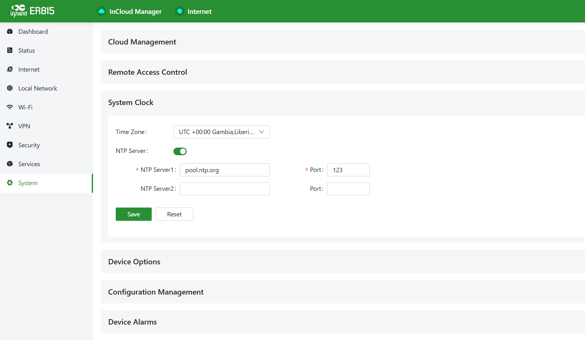Disable the NTP Server toggle switch
The width and height of the screenshot is (585, 340).
tap(180, 151)
